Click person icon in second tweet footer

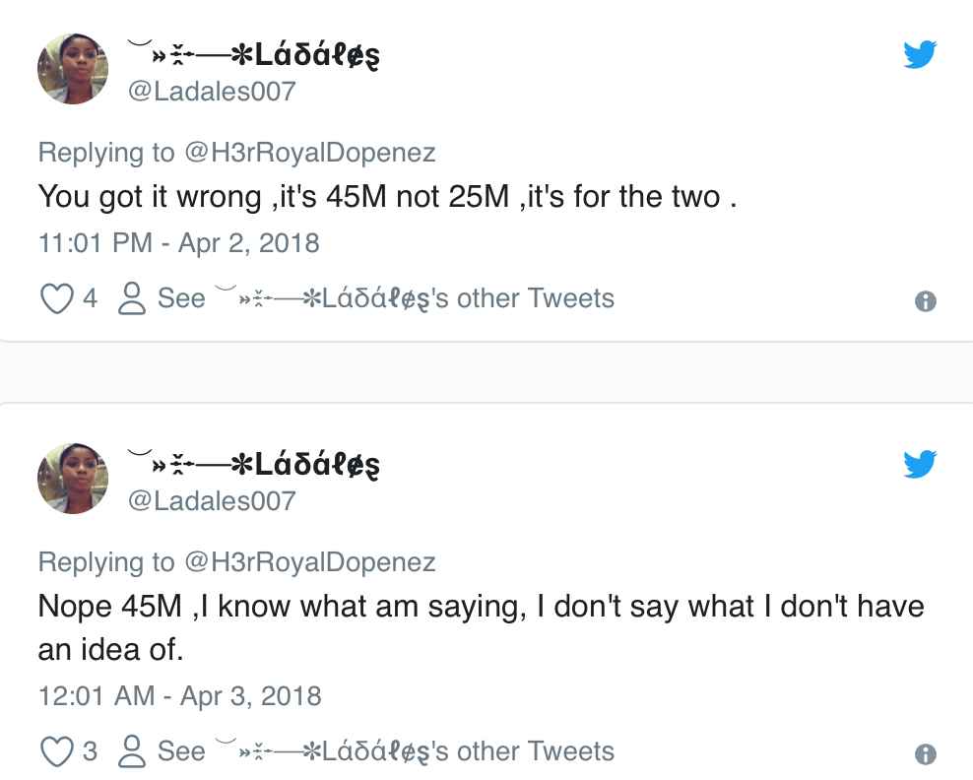[131, 751]
